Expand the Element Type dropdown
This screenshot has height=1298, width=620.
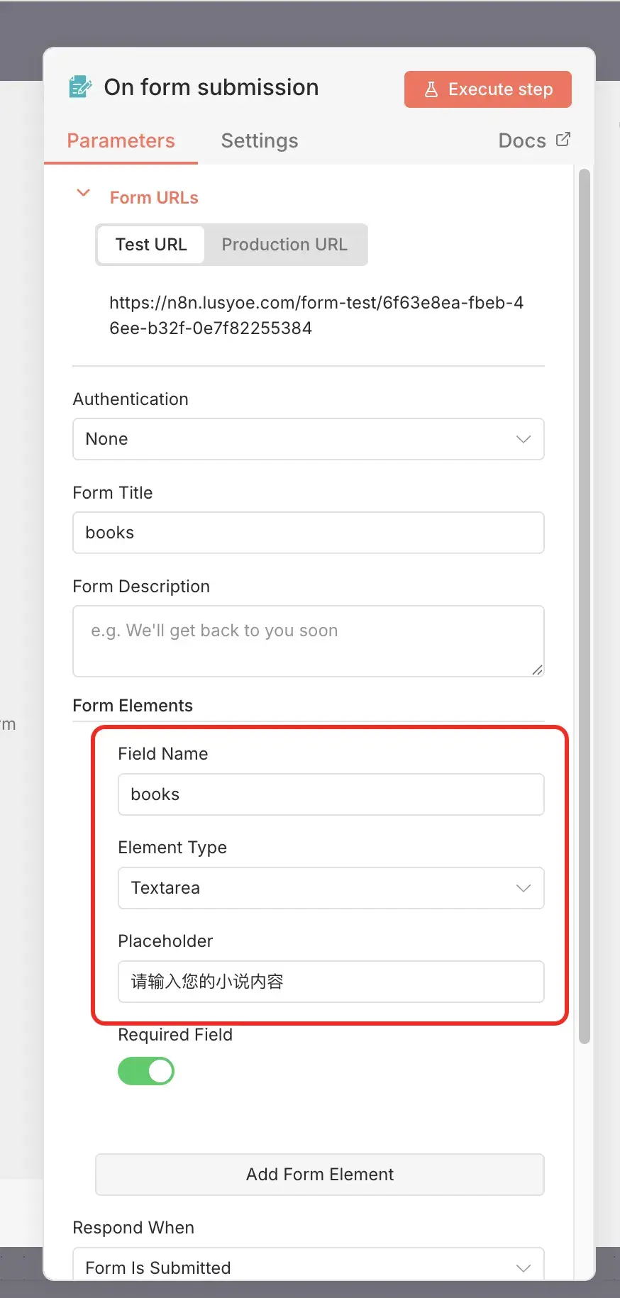[x=331, y=888]
